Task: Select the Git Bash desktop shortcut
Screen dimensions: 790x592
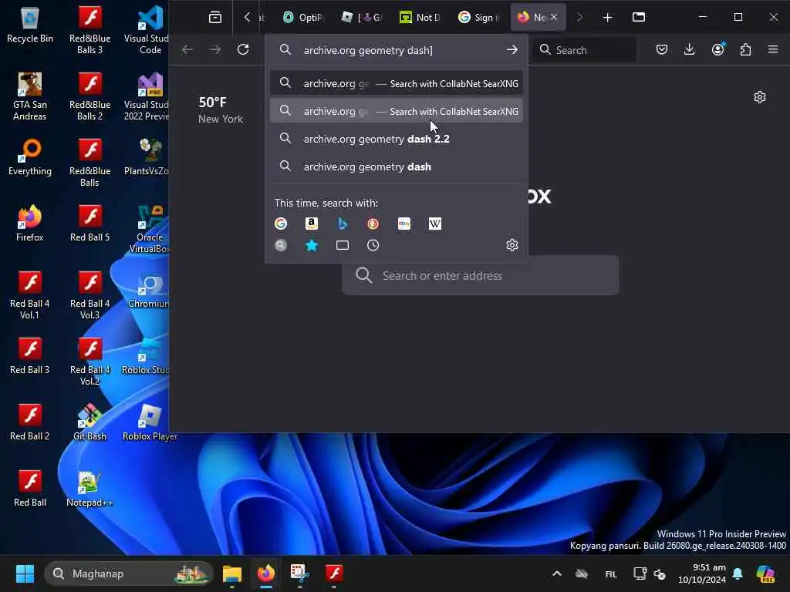Action: tap(89, 422)
